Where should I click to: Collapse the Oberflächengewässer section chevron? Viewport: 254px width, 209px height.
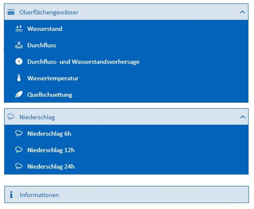242,12
